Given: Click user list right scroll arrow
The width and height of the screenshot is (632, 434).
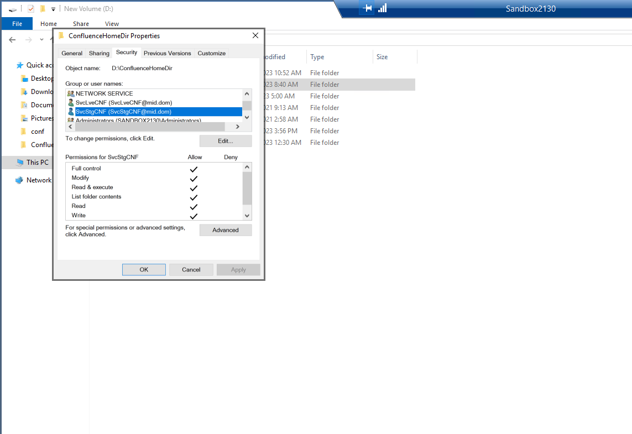Looking at the screenshot, I should pyautogui.click(x=238, y=127).
